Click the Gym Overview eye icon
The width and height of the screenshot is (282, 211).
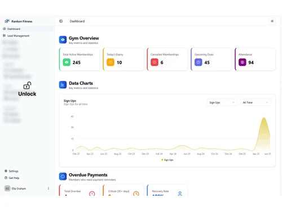tap(63, 40)
